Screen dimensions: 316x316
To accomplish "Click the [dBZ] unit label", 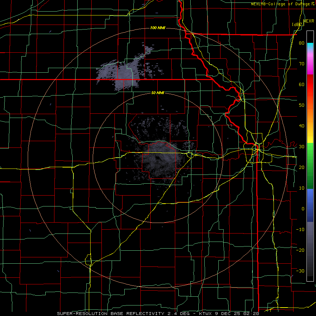I will pyautogui.click(x=298, y=24).
